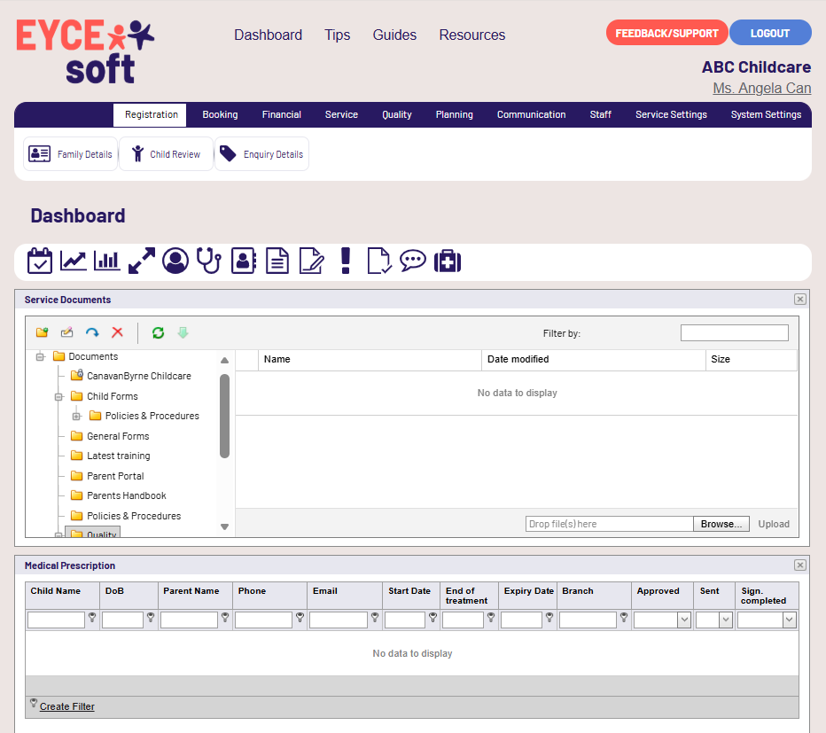Click the FEEDBACK/SUPPORT button
This screenshot has width=826, height=733.
(666, 32)
